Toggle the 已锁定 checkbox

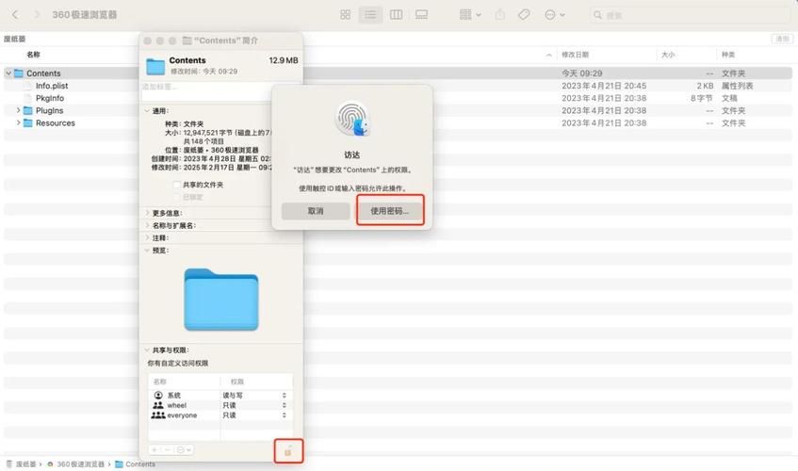[176, 197]
